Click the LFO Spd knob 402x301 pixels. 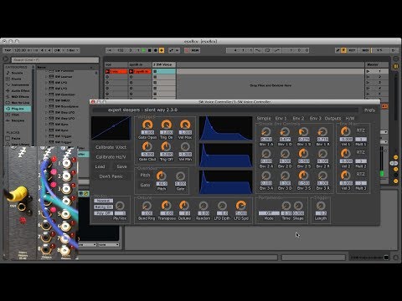(x=241, y=206)
